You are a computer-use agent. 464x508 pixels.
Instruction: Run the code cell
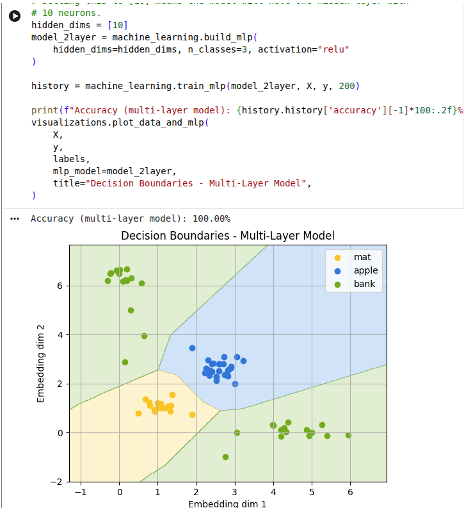coord(15,15)
